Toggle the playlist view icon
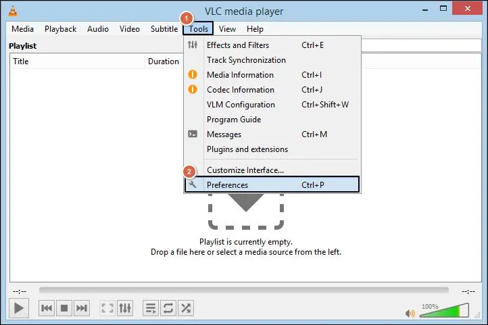Image resolution: width=488 pixels, height=325 pixels. 151,308
